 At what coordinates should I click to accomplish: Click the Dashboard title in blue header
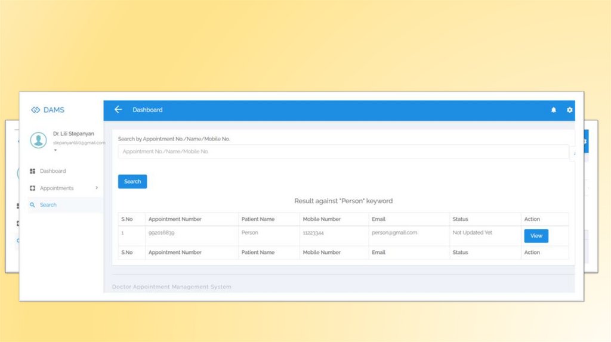pyautogui.click(x=147, y=110)
